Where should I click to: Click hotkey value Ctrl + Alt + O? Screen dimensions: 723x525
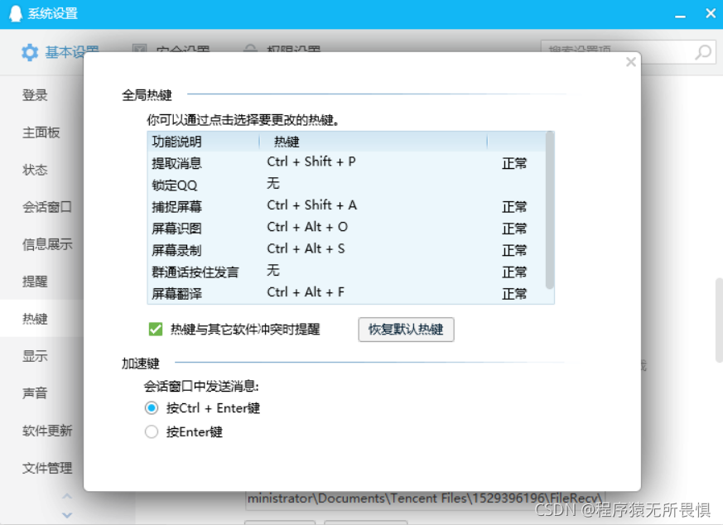click(307, 227)
